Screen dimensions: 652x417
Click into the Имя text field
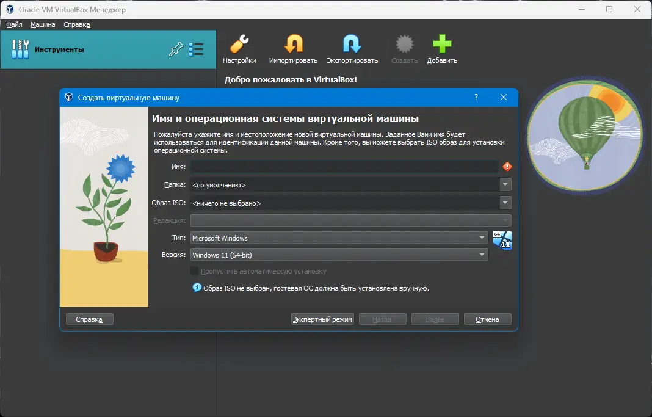pos(344,167)
